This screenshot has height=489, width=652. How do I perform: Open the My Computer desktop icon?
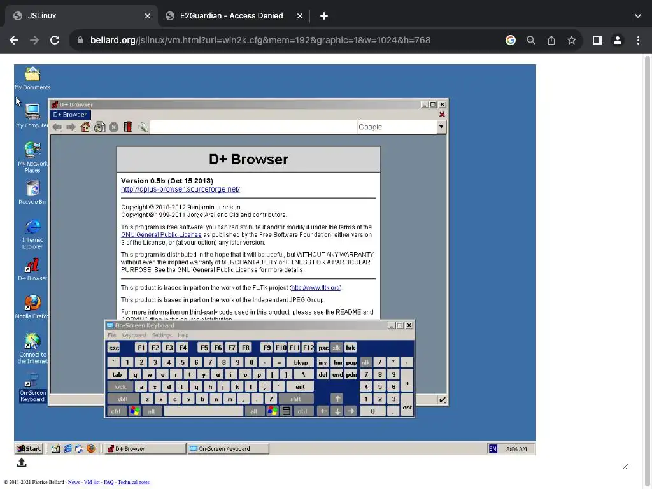32,117
